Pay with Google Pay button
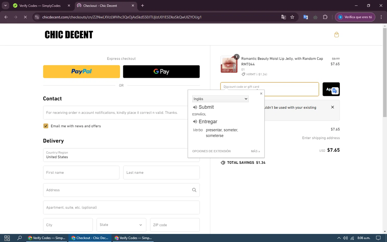This screenshot has width=387, height=242. 161,71
